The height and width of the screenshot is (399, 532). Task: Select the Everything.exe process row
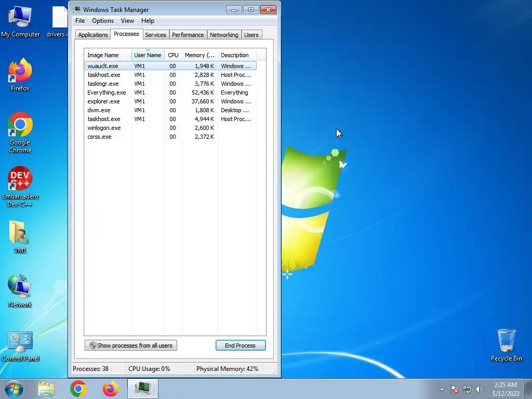click(x=170, y=92)
